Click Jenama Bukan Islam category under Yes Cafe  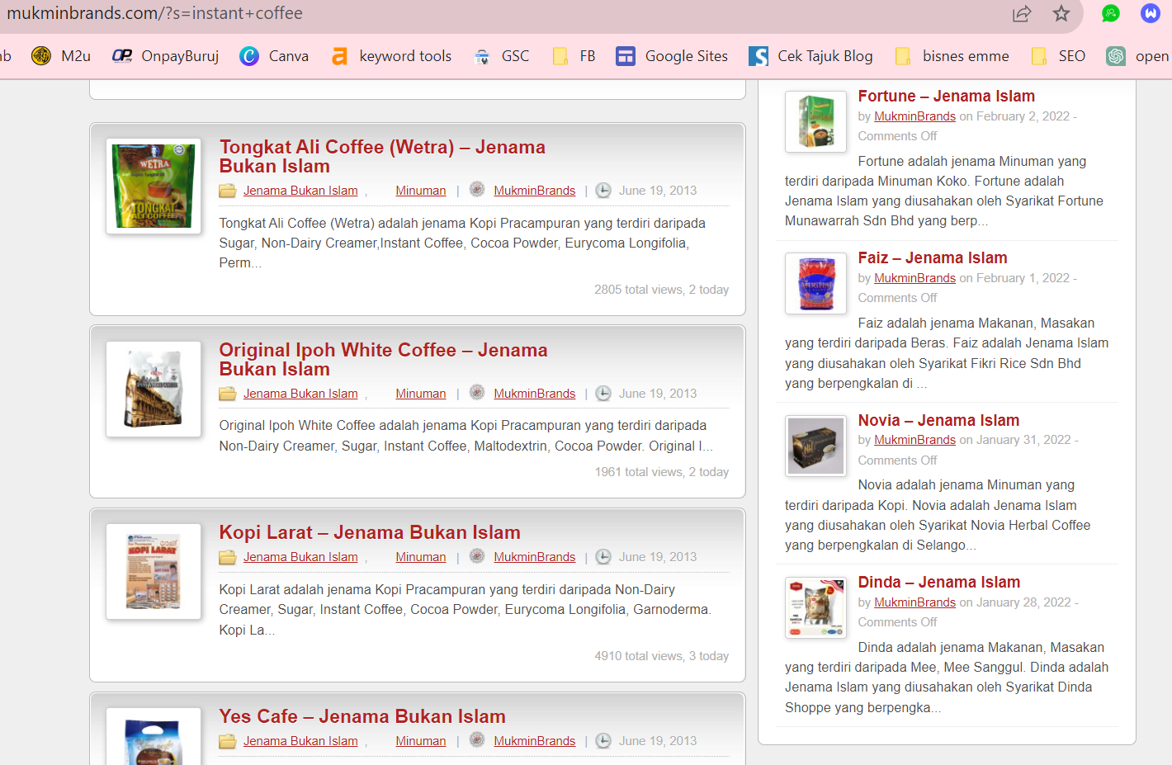(300, 741)
